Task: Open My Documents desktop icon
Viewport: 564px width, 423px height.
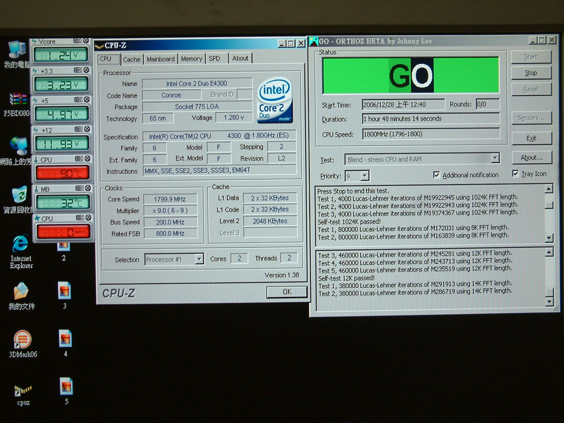Action: click(x=21, y=296)
